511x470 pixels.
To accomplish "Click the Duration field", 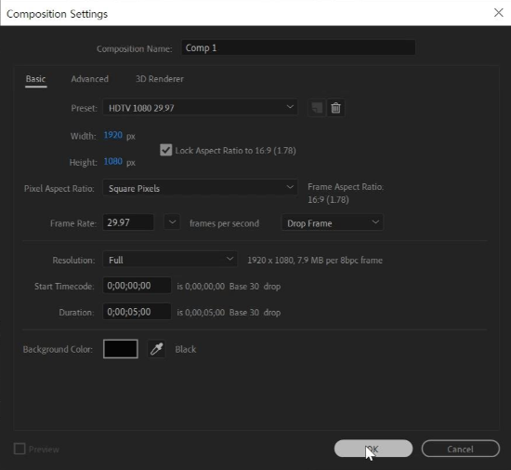I will (x=137, y=312).
